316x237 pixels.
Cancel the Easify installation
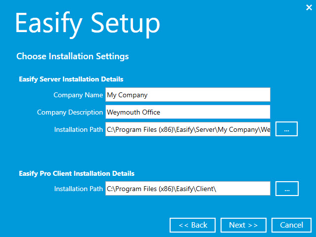coord(291,225)
